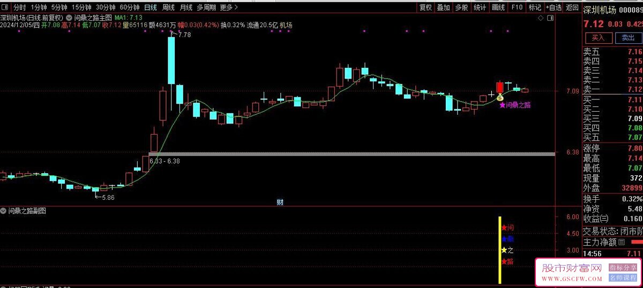
Task: Click the 14:56 trade tick row
Action: click(613, 253)
